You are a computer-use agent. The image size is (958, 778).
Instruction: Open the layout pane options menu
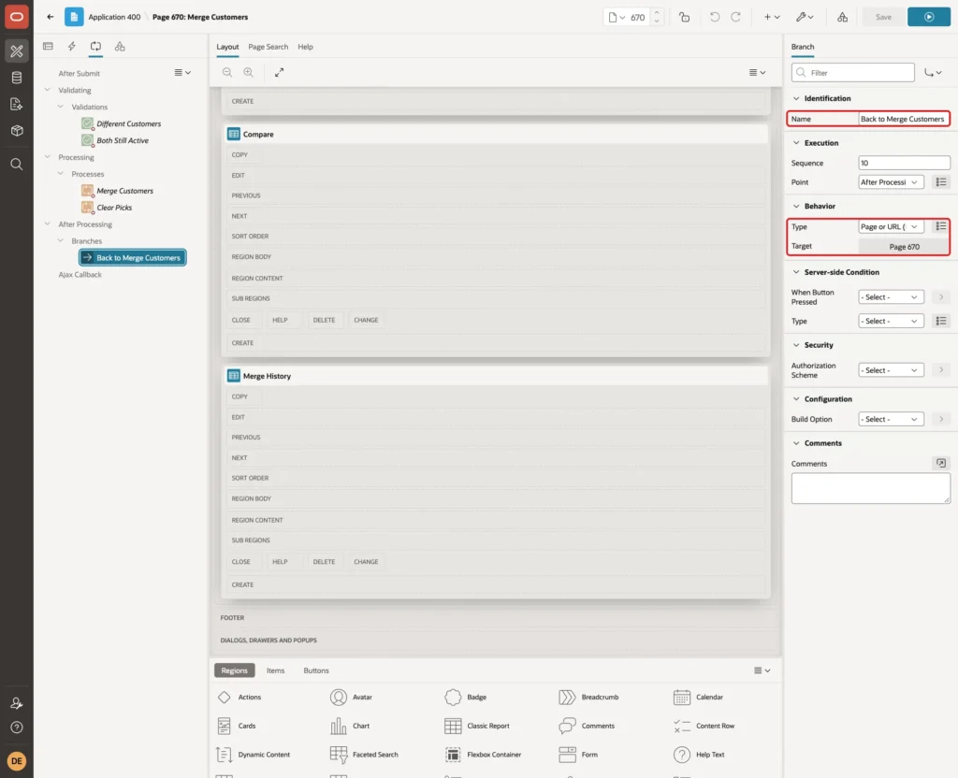(757, 72)
